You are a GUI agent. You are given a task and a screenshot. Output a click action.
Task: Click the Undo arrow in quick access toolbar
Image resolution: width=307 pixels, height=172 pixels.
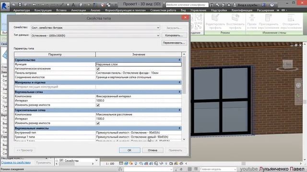click(34, 4)
